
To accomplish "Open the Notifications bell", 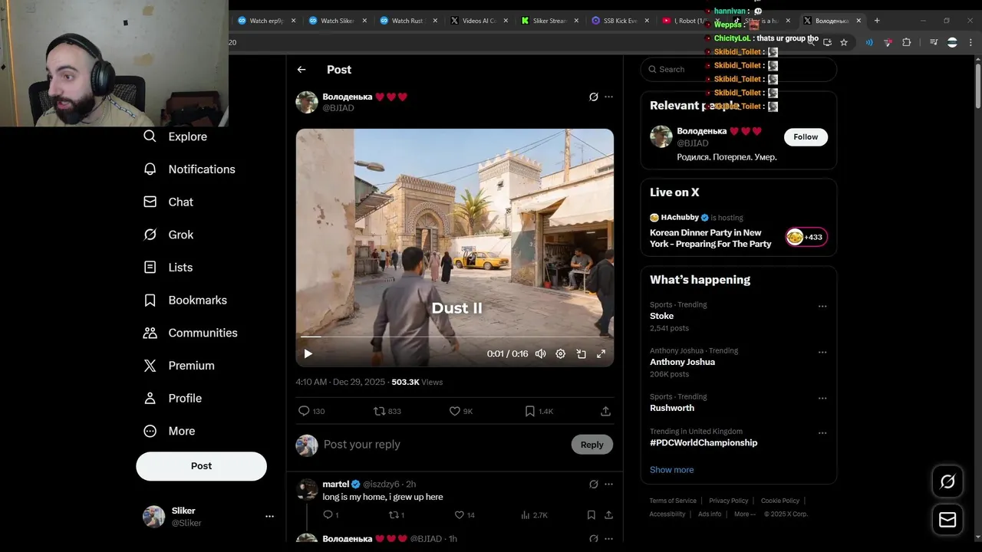I will (x=189, y=169).
